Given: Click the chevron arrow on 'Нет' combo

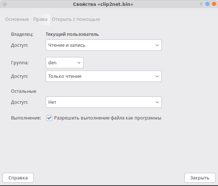Looking at the screenshot, I should pos(157,102).
